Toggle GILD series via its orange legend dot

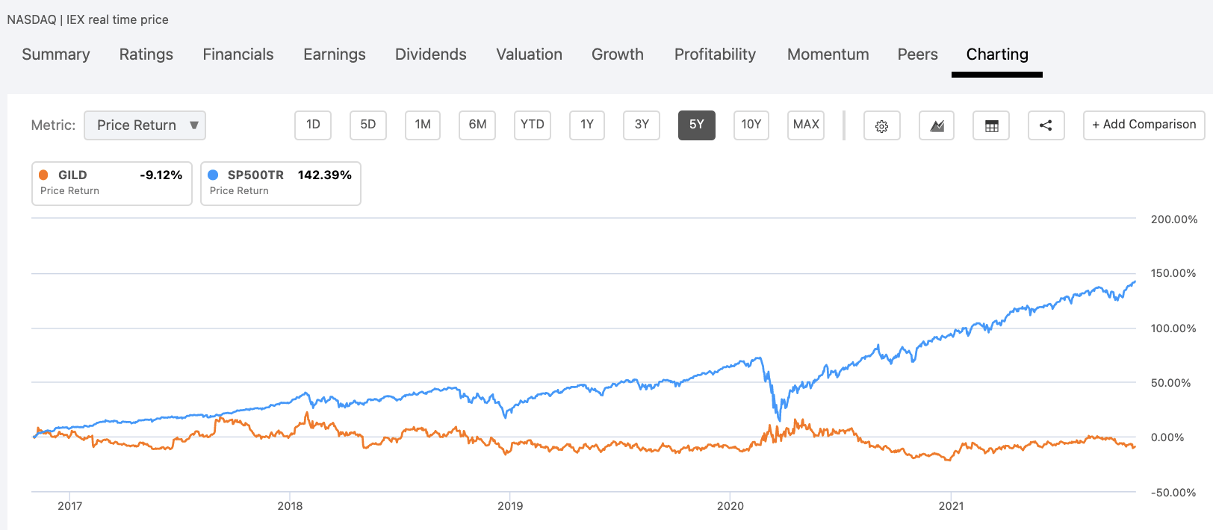click(43, 175)
